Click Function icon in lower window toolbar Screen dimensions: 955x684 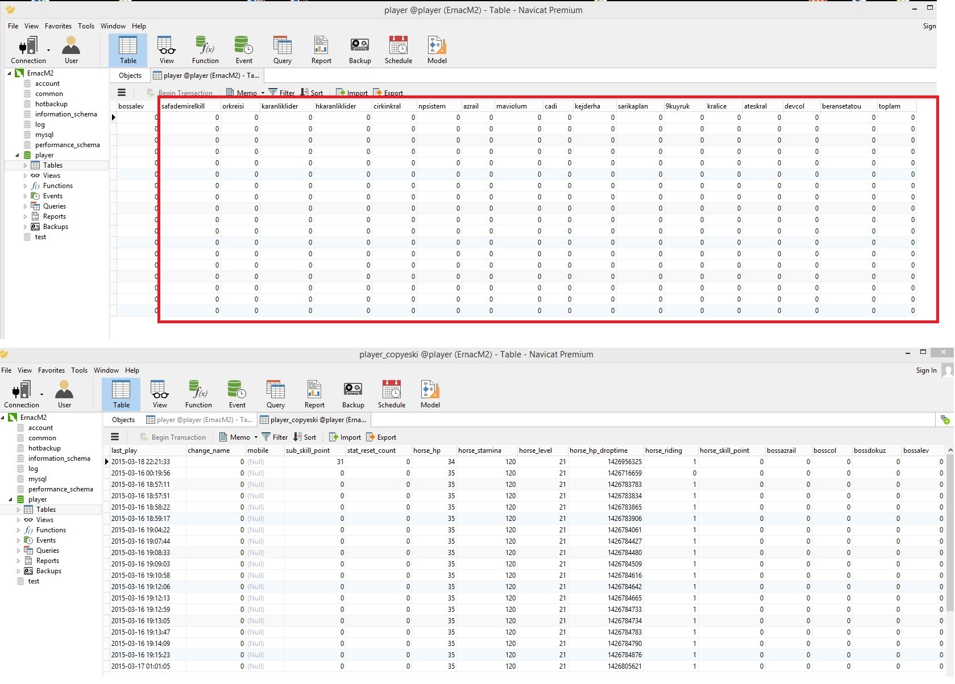click(x=198, y=394)
